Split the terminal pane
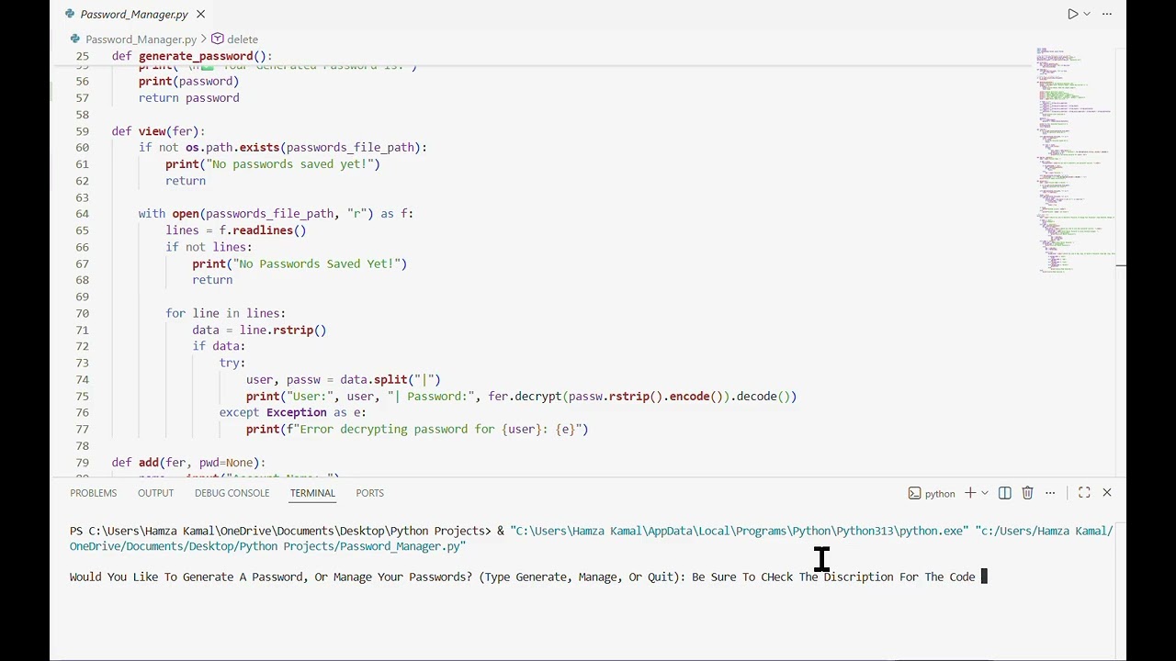 click(1005, 493)
